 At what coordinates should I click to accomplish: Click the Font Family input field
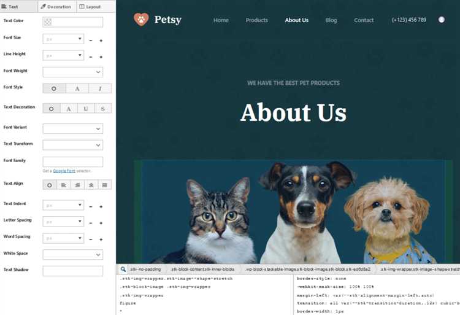pyautogui.click(x=73, y=161)
